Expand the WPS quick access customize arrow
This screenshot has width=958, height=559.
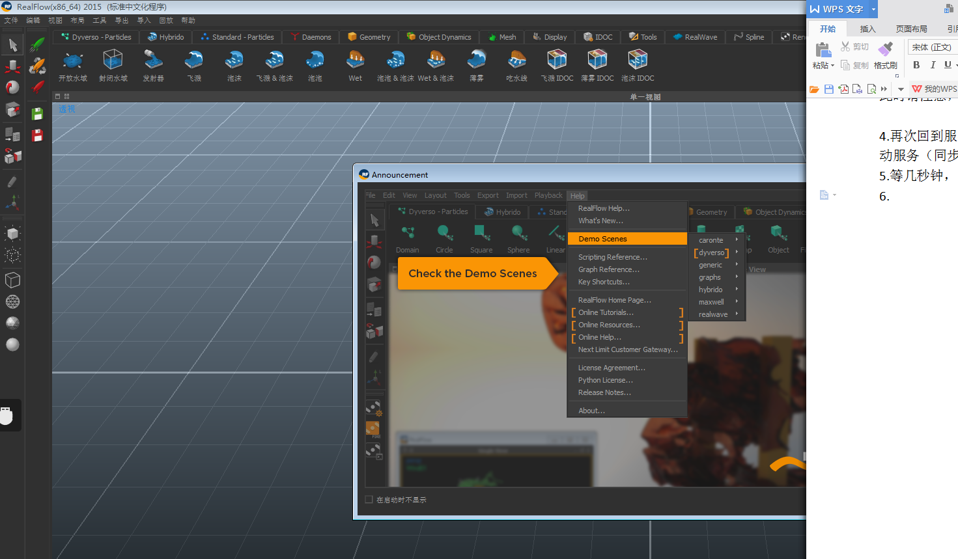point(901,89)
